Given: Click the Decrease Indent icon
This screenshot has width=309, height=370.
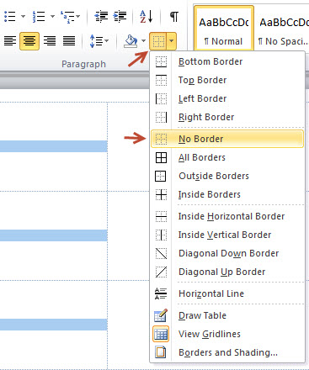Looking at the screenshot, I should [x=101, y=17].
